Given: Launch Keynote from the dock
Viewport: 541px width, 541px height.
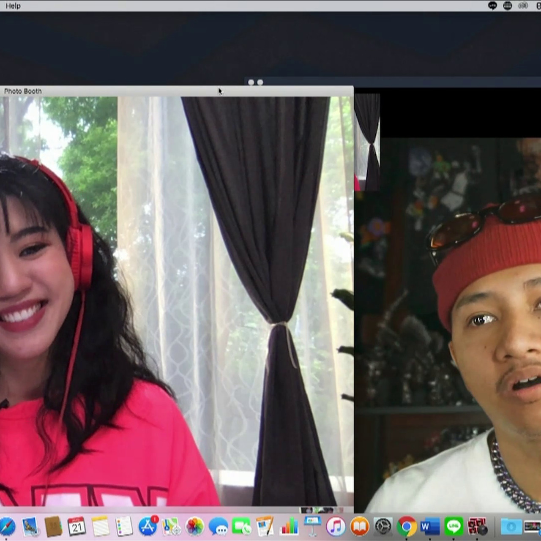Looking at the screenshot, I should (312, 527).
